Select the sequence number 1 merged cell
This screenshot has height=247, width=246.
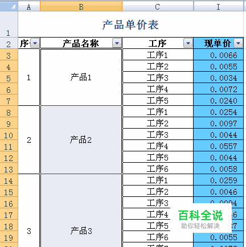pos(29,77)
